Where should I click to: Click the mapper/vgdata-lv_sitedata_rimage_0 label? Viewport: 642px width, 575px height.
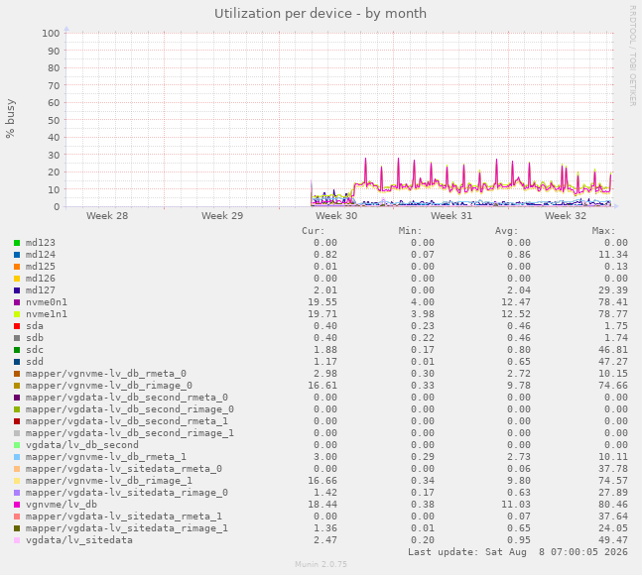click(x=127, y=493)
